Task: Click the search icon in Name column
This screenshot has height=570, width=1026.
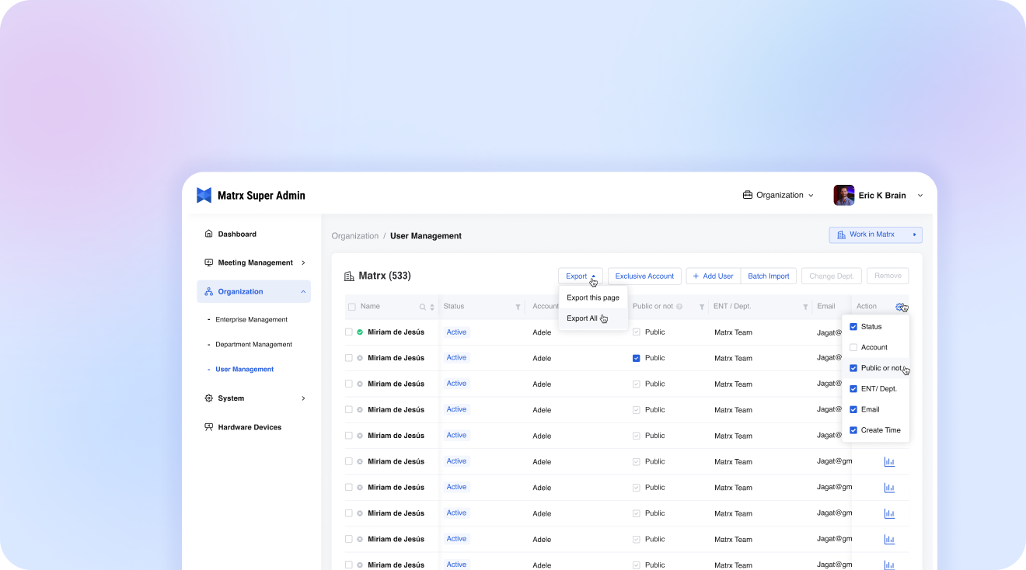Action: [x=423, y=307]
